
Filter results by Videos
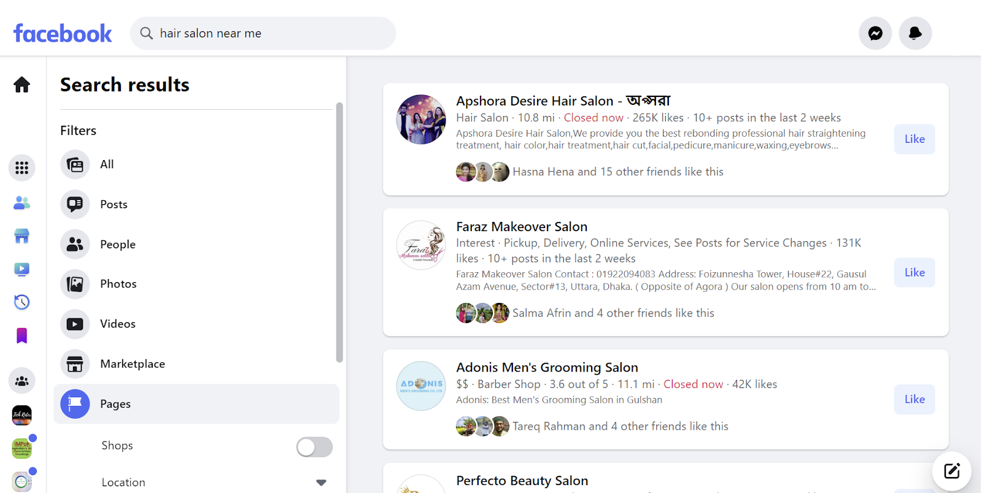point(196,324)
